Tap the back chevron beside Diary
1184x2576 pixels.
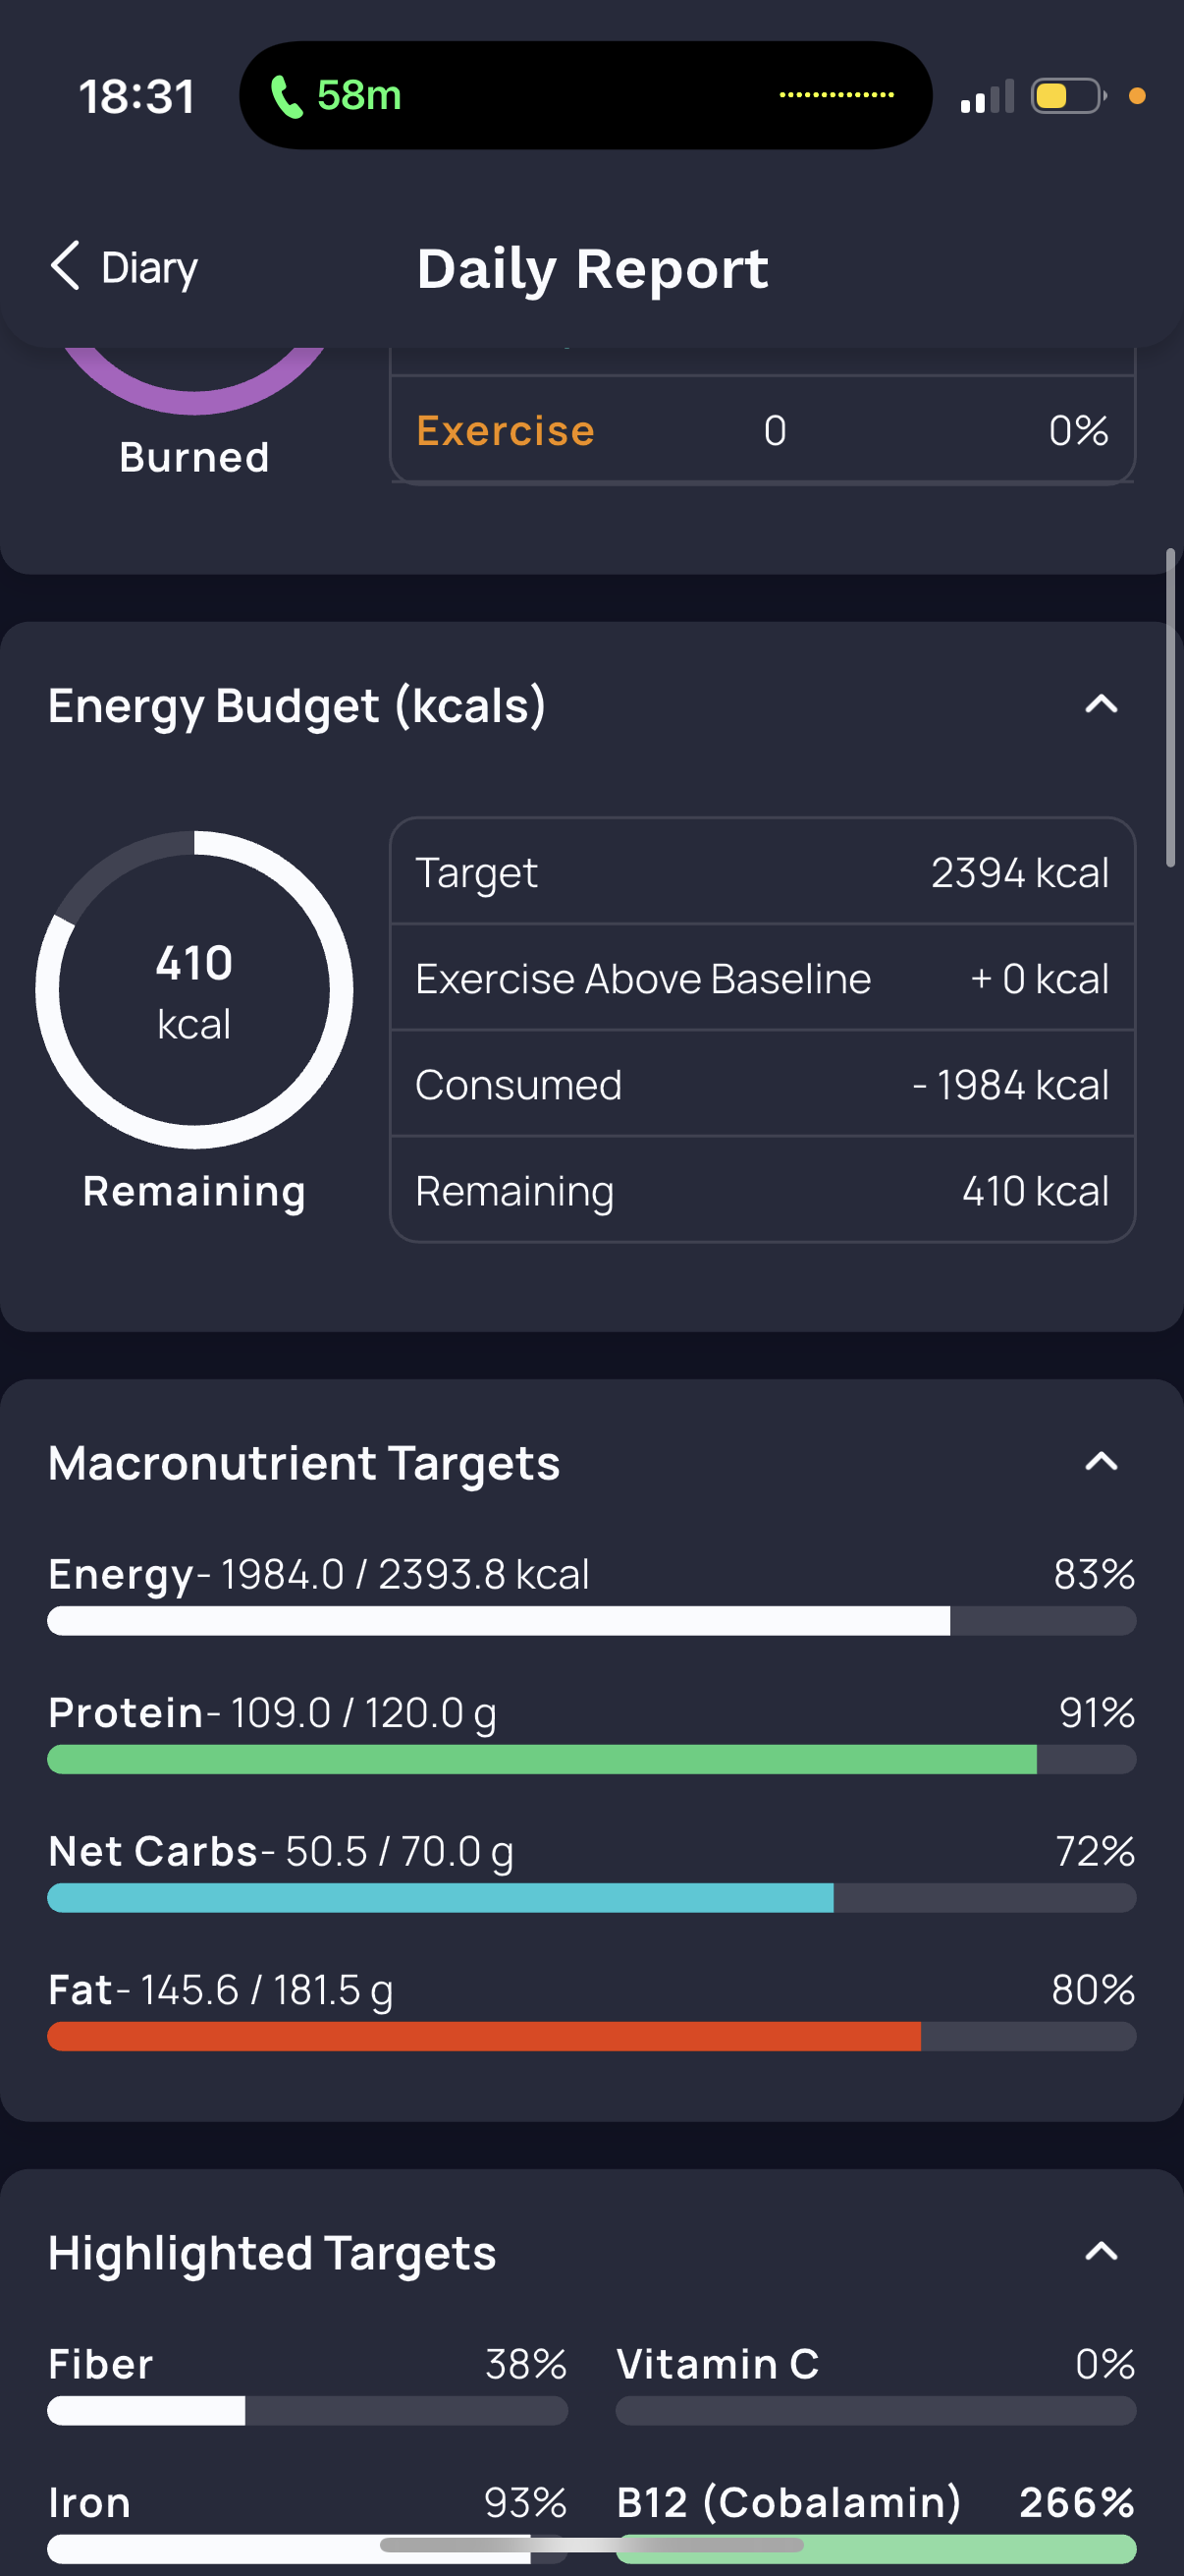coord(65,266)
